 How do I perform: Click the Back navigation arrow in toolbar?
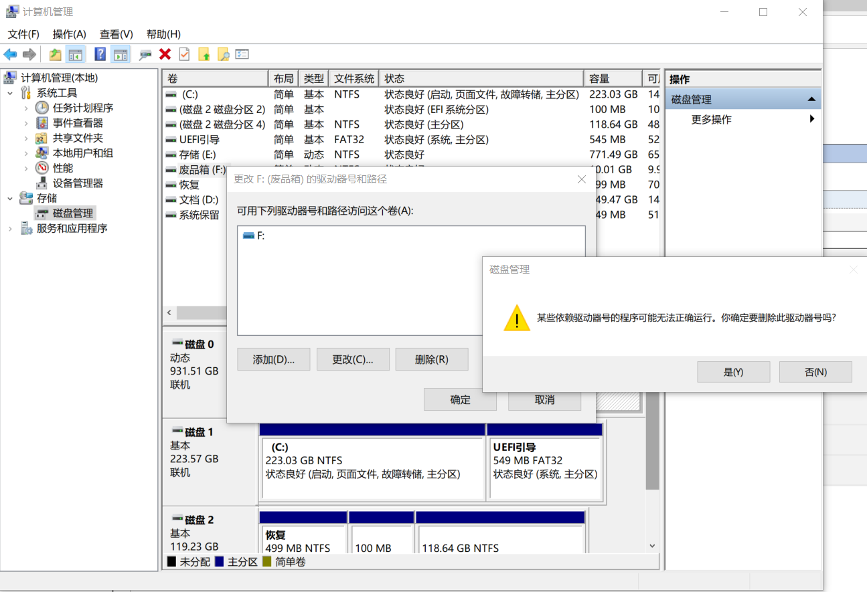10,54
